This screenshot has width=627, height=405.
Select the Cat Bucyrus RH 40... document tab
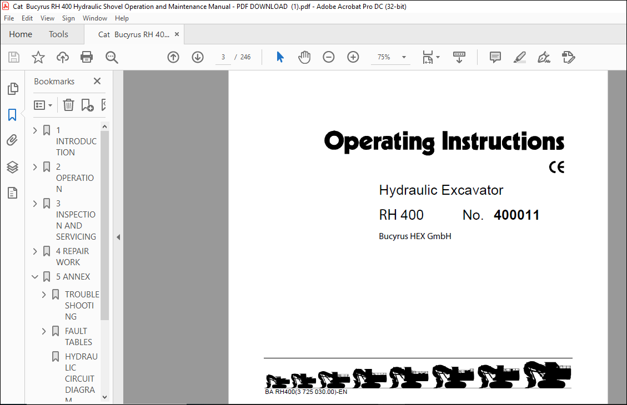133,35
